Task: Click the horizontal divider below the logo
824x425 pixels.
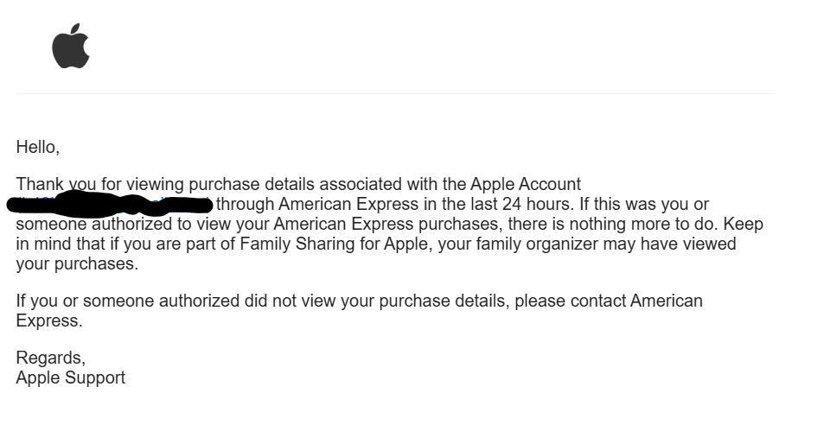Action: [395, 94]
